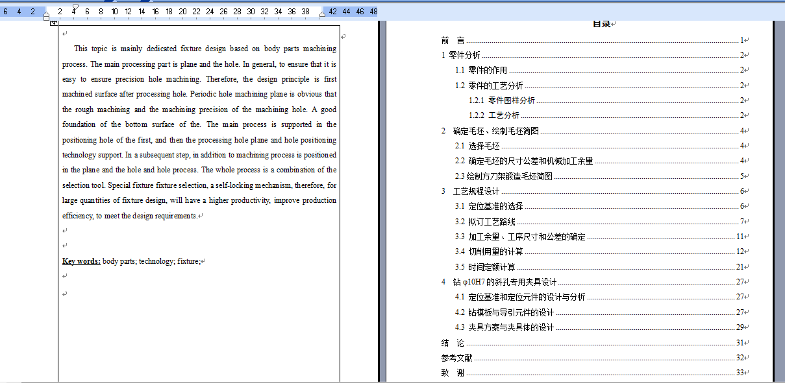
Task: Click the line starting 'selection tool. Special fixture'
Action: tap(199, 185)
